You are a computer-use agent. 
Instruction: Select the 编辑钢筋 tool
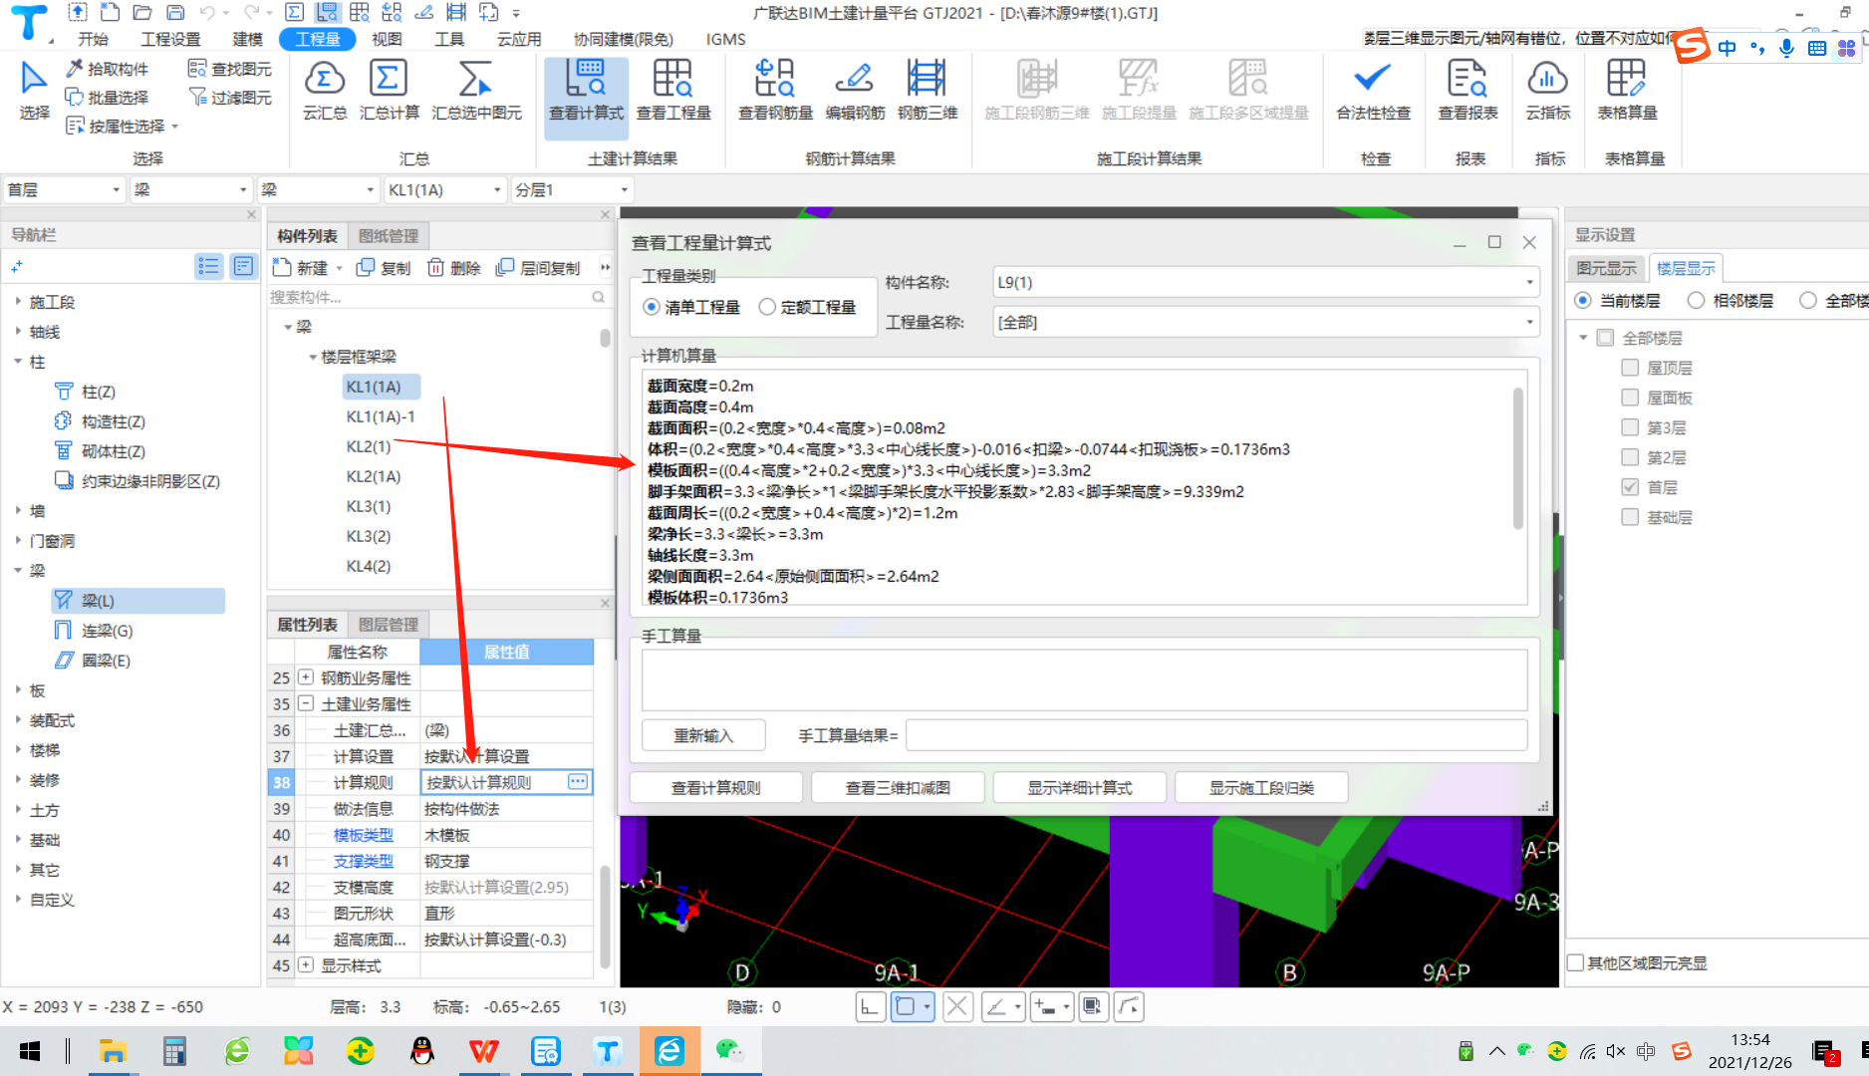(855, 90)
